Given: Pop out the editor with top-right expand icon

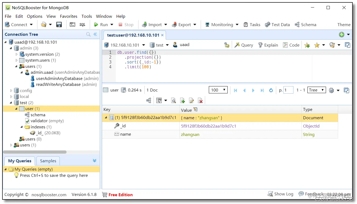Looking at the screenshot, I should click(348, 45).
